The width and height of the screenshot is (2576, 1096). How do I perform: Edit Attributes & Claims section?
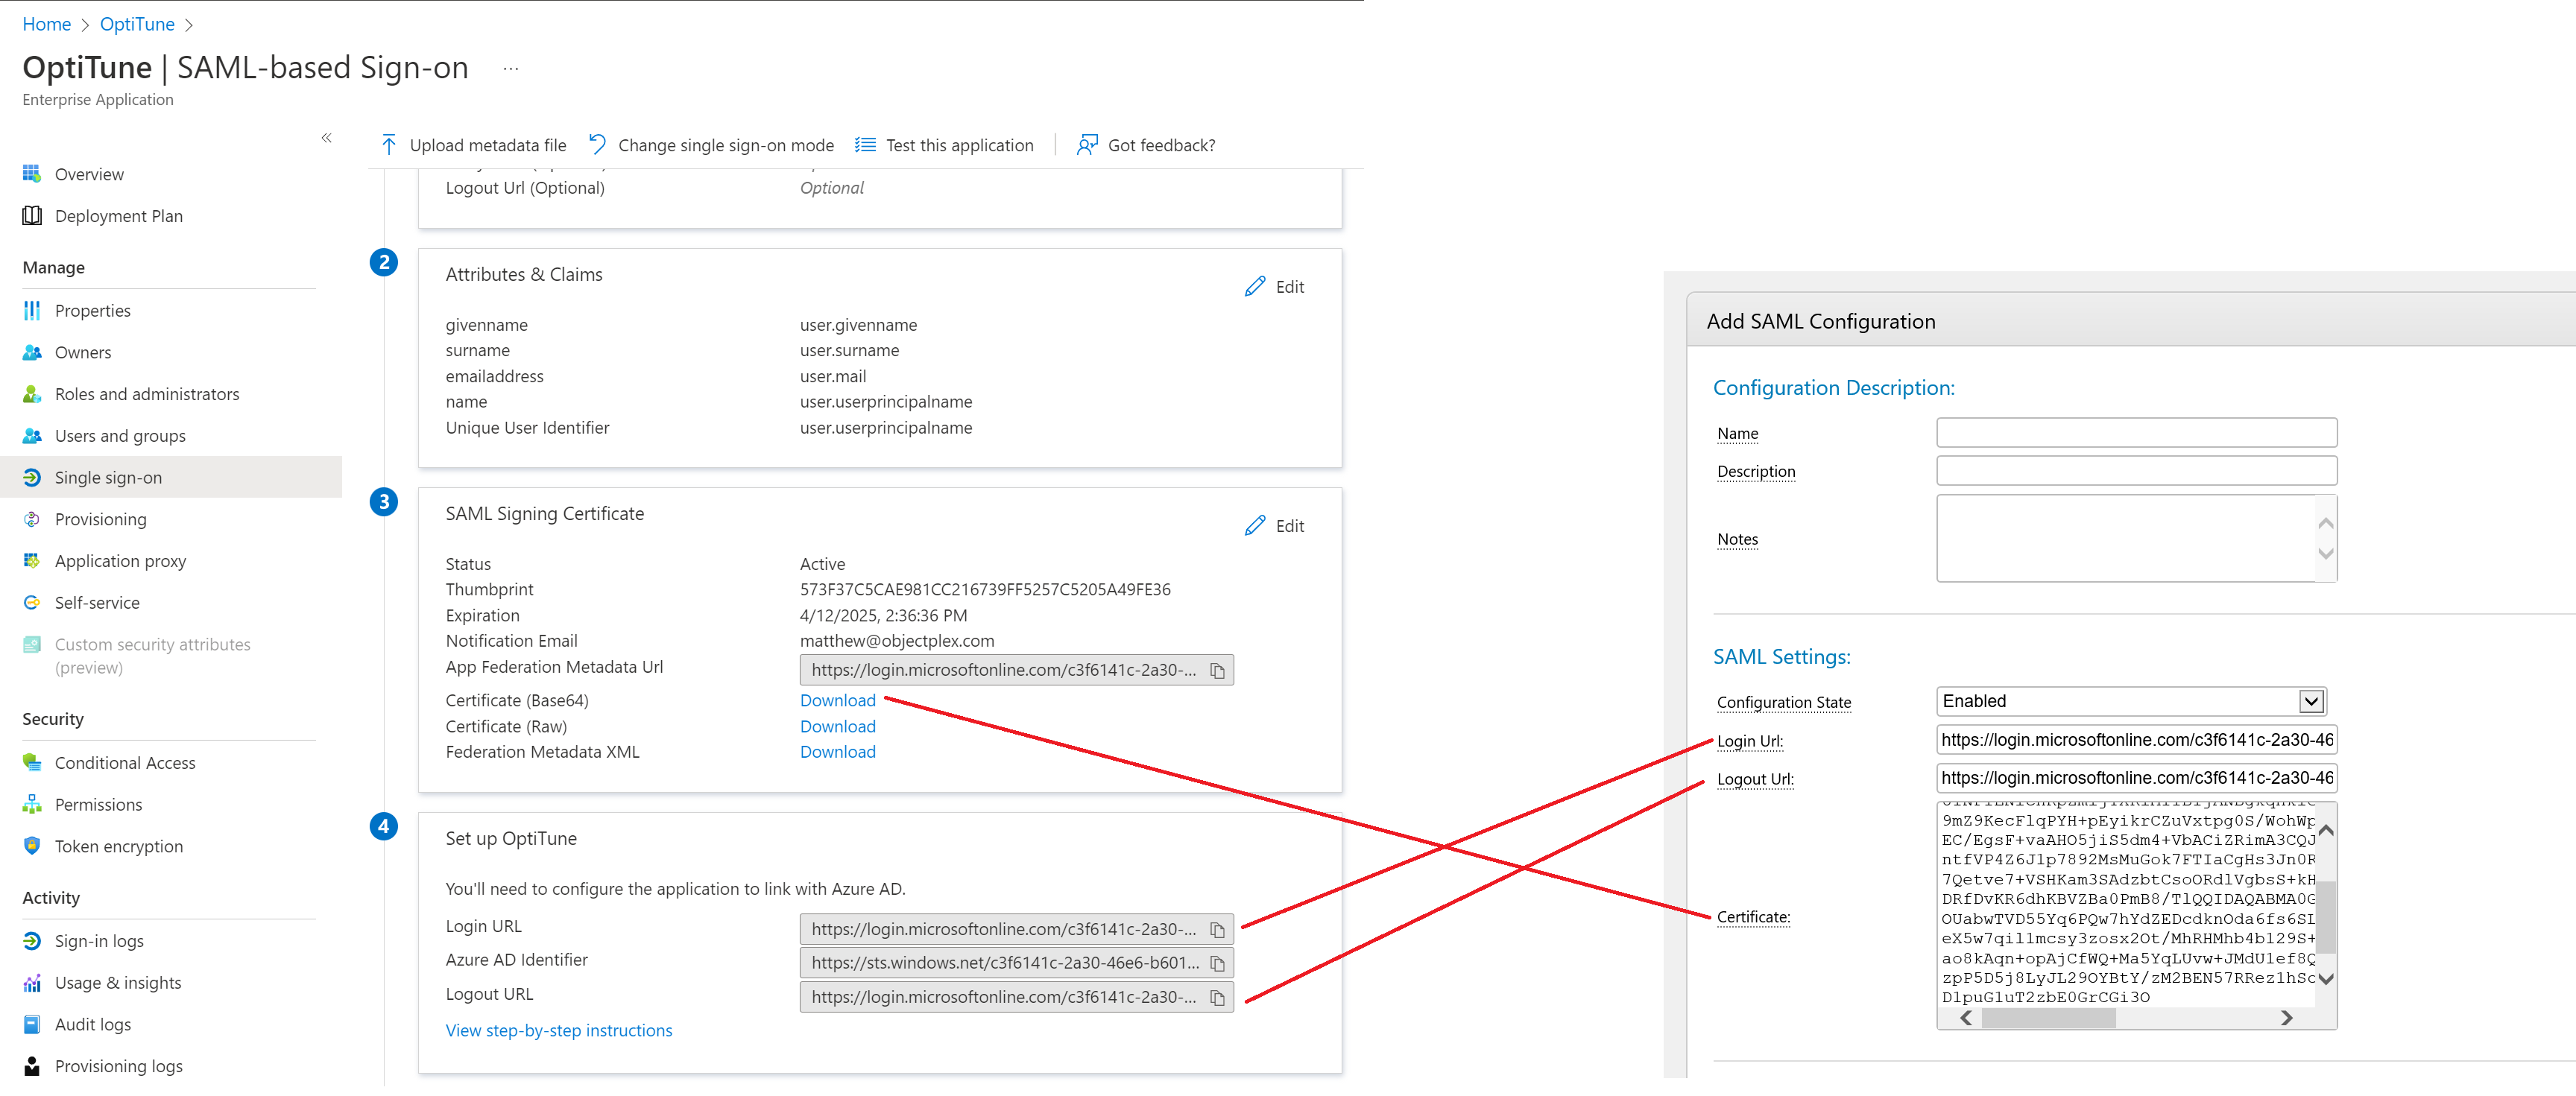coord(1274,287)
